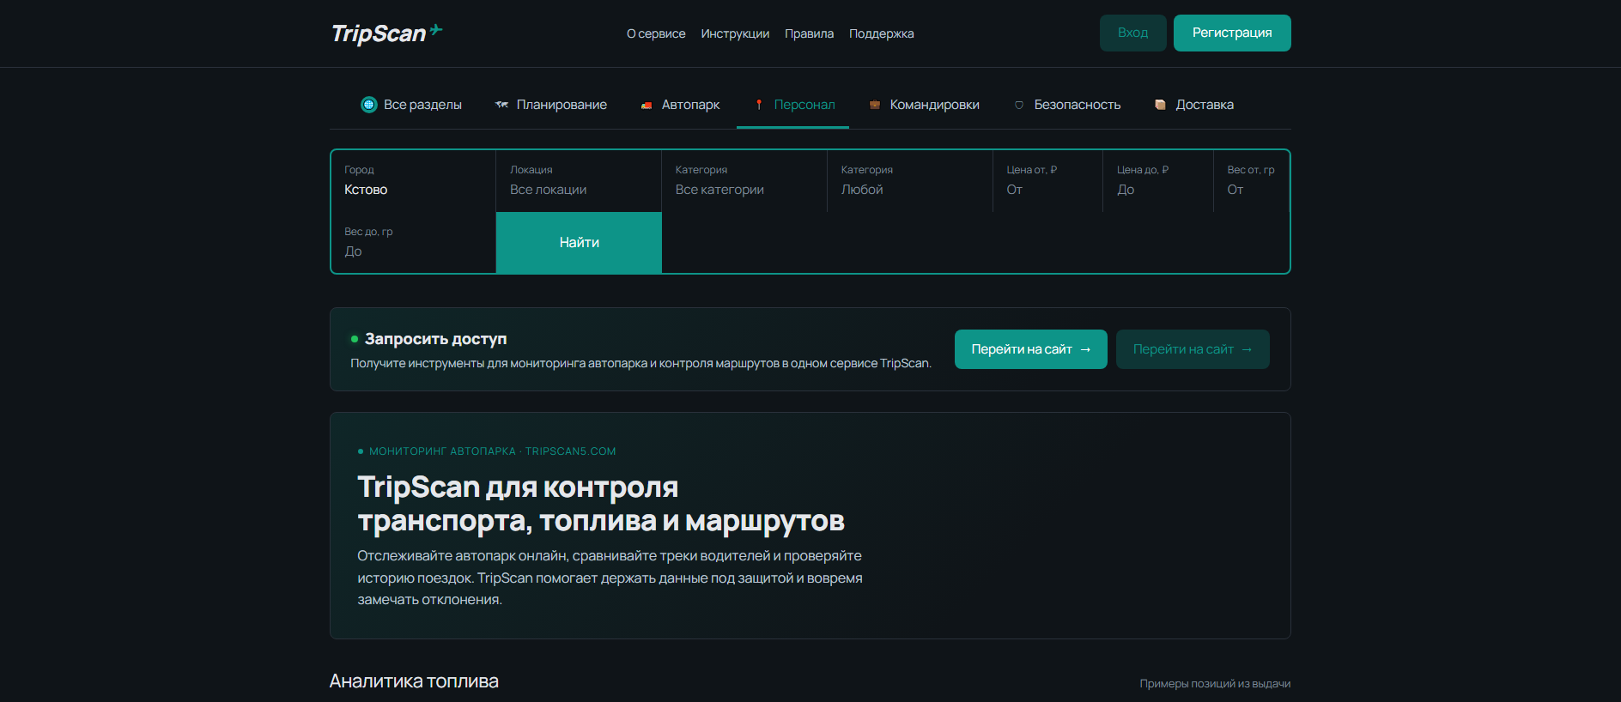Viewport: 1621px width, 702px height.
Task: Click the Планирование section icon
Action: pyautogui.click(x=502, y=105)
